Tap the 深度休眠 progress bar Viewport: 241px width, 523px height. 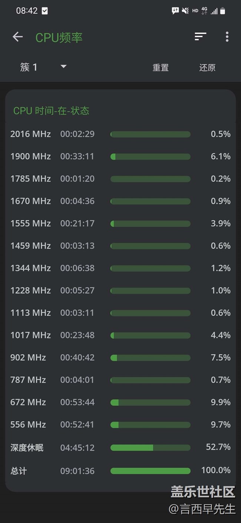150,448
